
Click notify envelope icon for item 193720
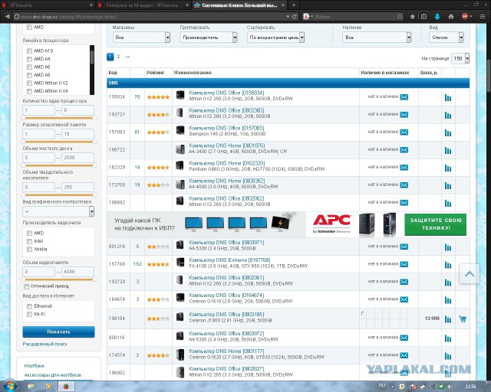pos(404,282)
